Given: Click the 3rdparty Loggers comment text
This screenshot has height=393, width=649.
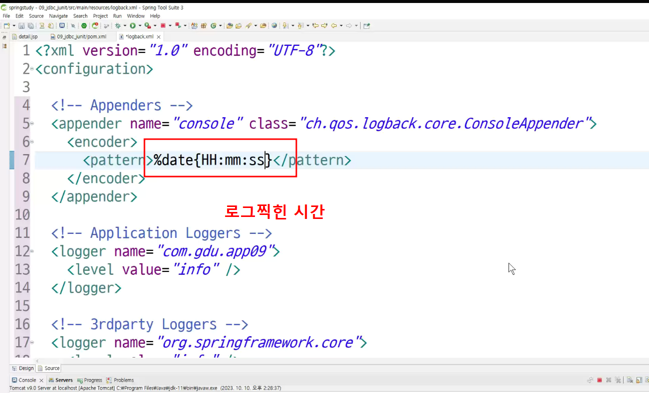Looking at the screenshot, I should coord(149,324).
